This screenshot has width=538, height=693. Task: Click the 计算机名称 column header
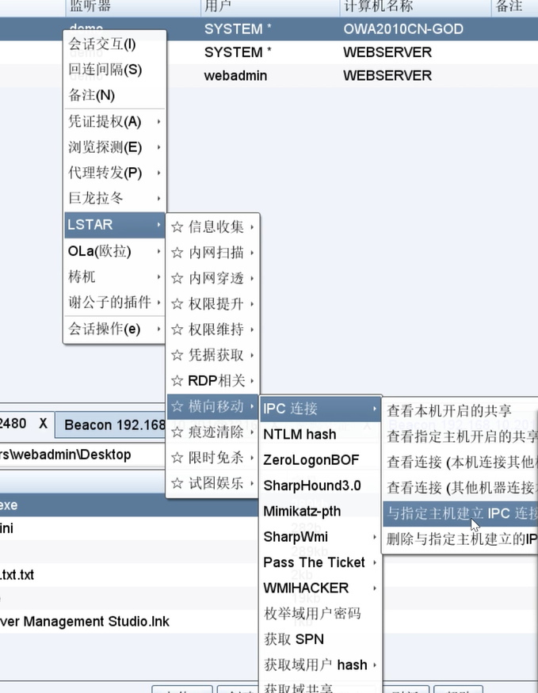coord(378,6)
